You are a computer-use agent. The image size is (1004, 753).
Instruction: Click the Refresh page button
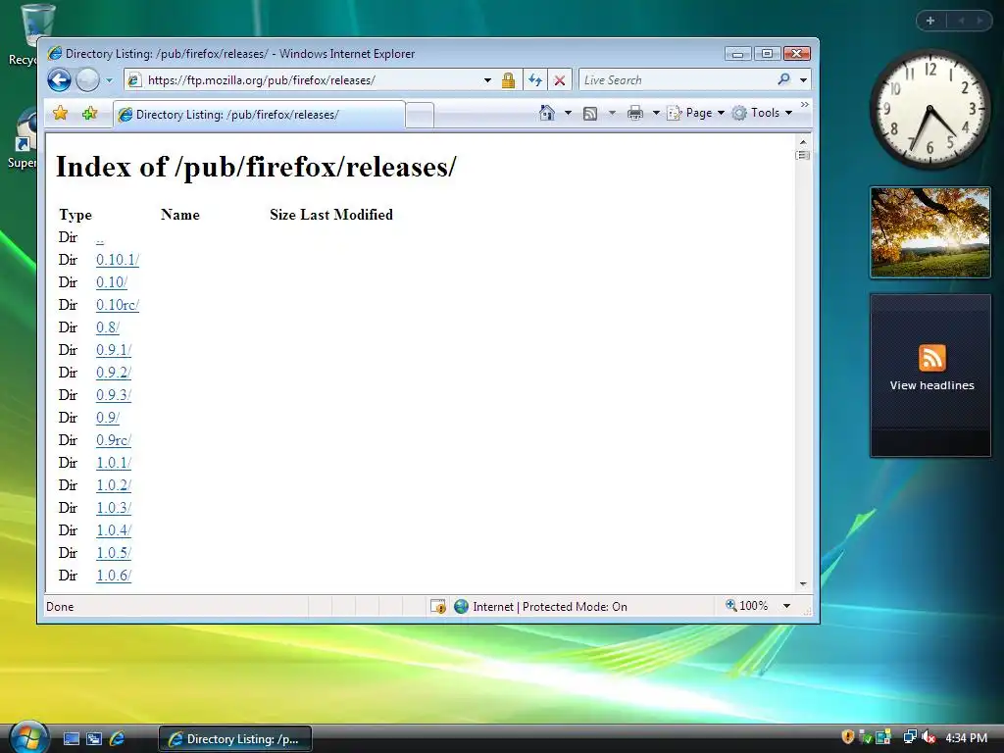point(535,80)
